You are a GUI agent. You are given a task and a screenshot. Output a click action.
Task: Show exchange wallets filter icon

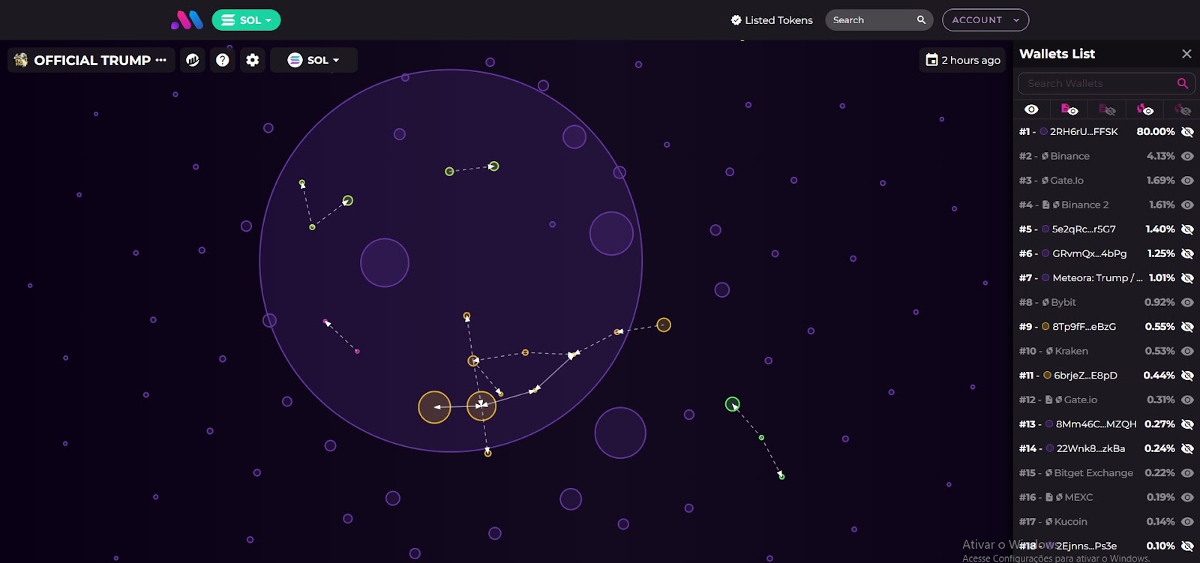pyautogui.click(x=1144, y=109)
